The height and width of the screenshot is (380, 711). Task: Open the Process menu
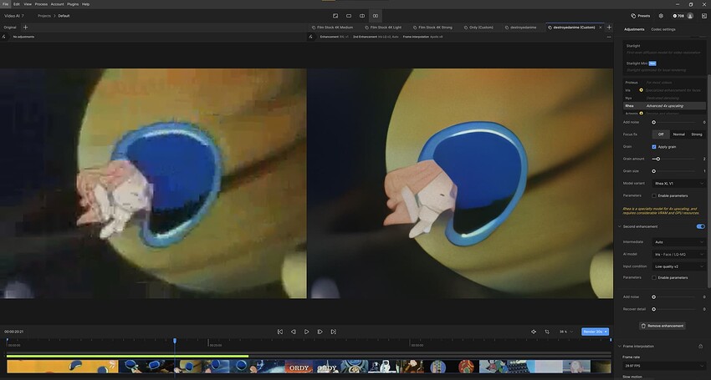click(41, 4)
